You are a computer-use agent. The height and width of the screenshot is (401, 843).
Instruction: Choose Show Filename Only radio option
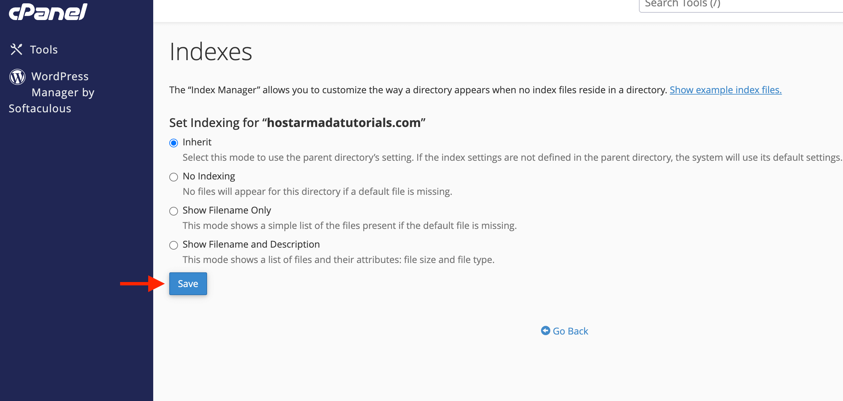coord(174,211)
